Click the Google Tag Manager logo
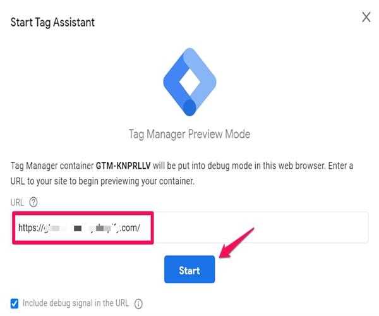 [x=189, y=82]
